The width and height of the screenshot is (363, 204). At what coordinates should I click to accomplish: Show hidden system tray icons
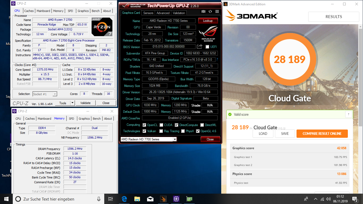pos(316,199)
